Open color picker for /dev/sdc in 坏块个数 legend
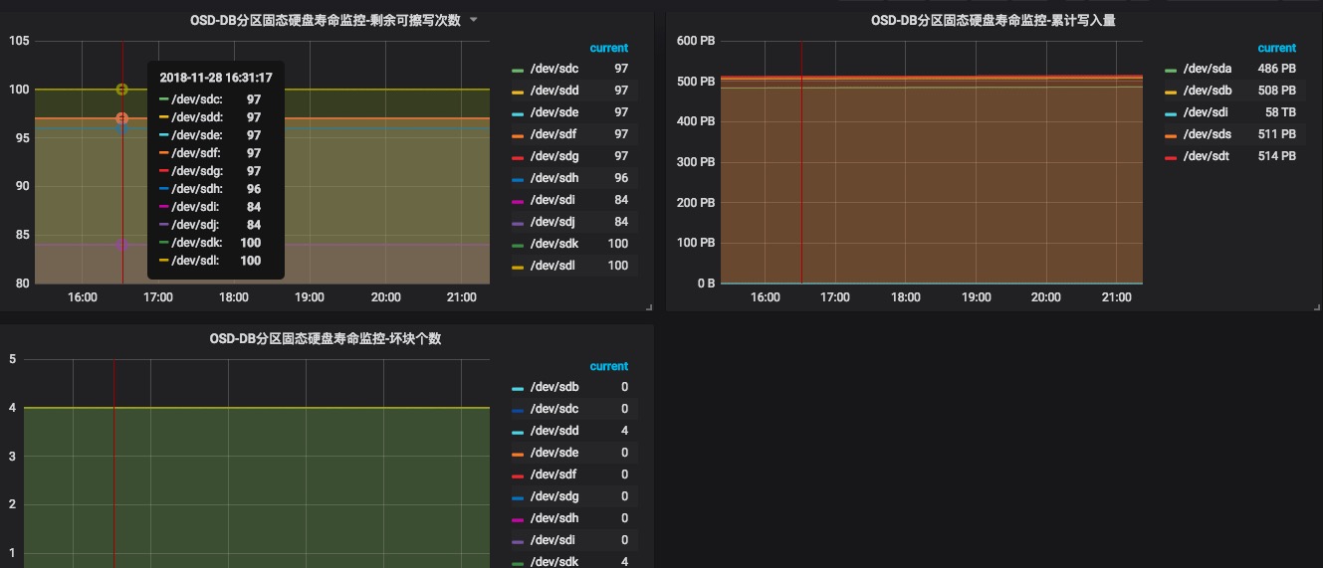Viewport: 1323px width, 568px height. (518, 410)
